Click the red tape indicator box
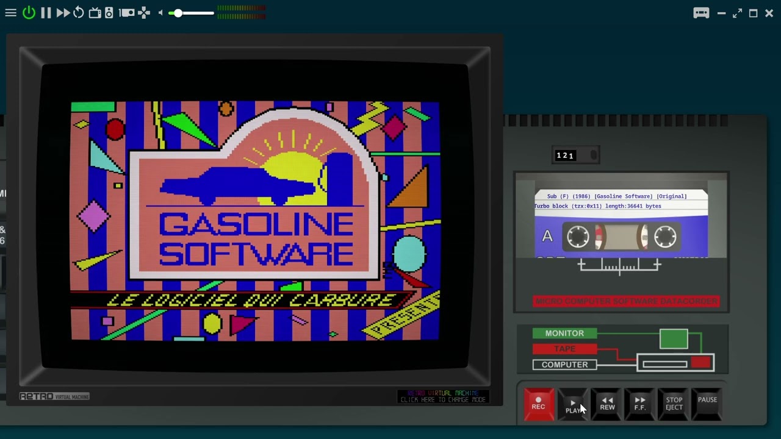Screen dimensions: 781x439 click(701, 363)
